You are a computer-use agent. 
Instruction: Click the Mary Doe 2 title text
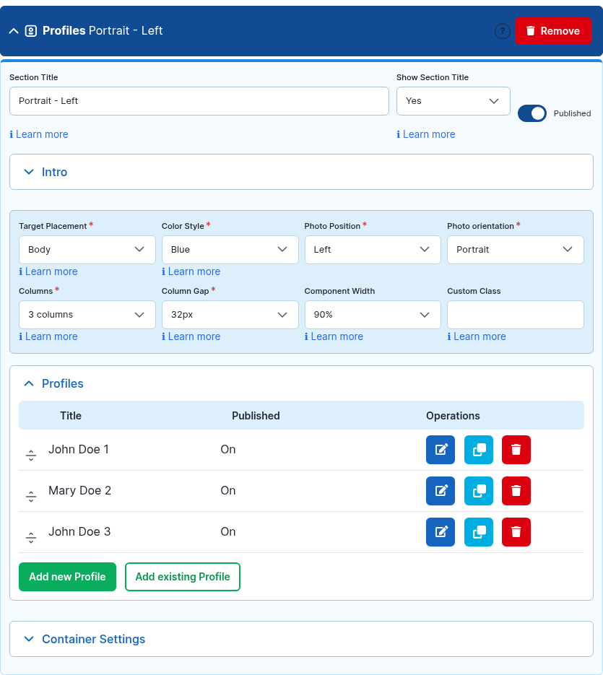coord(79,491)
